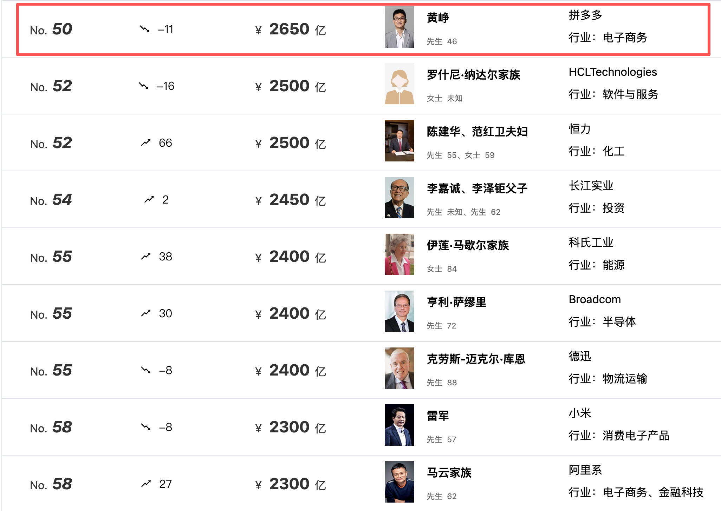Open 马云家族's portrait thumbnail
Screen dimensions: 721x511
coord(399,482)
